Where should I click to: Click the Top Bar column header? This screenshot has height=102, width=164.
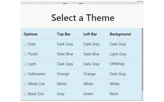click(64, 34)
